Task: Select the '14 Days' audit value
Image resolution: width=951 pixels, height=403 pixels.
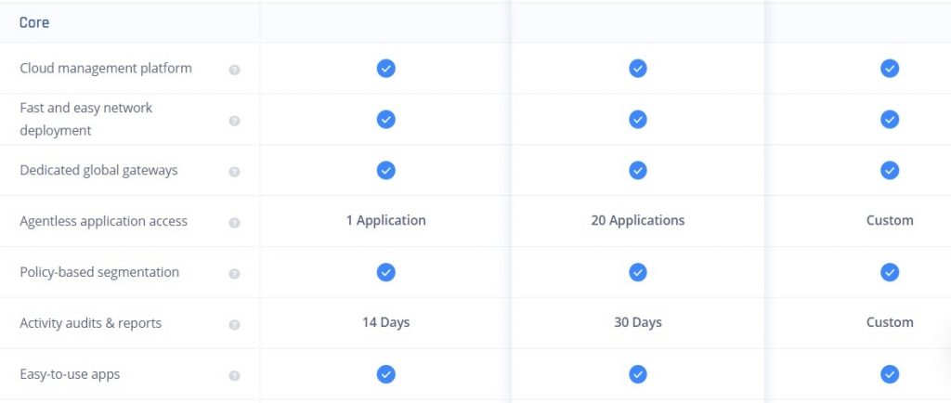Action: tap(385, 323)
